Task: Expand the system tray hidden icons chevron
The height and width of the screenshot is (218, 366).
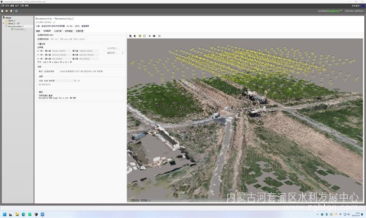Action: click(318, 214)
